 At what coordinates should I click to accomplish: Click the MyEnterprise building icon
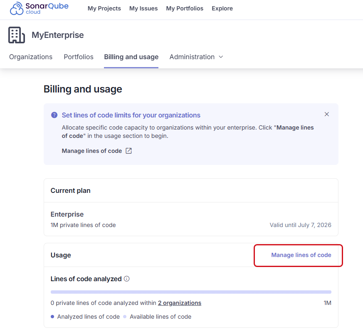tap(17, 35)
